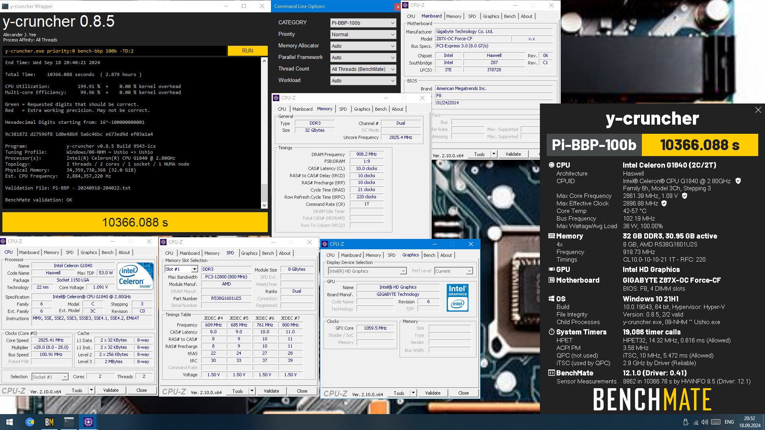
Task: Expand Tools arrow in CPU-Z SPD window
Action: pos(252,391)
